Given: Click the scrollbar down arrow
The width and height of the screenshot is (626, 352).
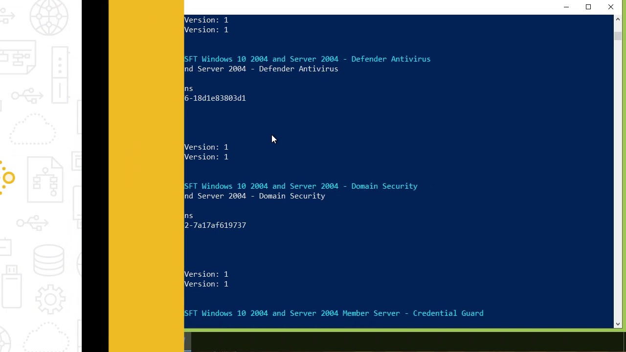Looking at the screenshot, I should coord(618,324).
